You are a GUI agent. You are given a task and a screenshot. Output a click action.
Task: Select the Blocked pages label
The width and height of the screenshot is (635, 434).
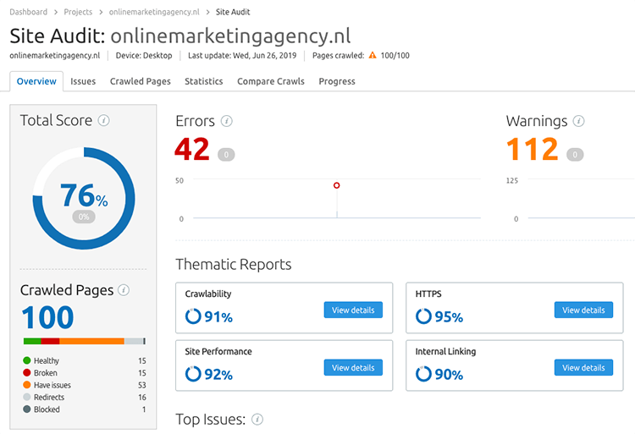click(x=47, y=409)
